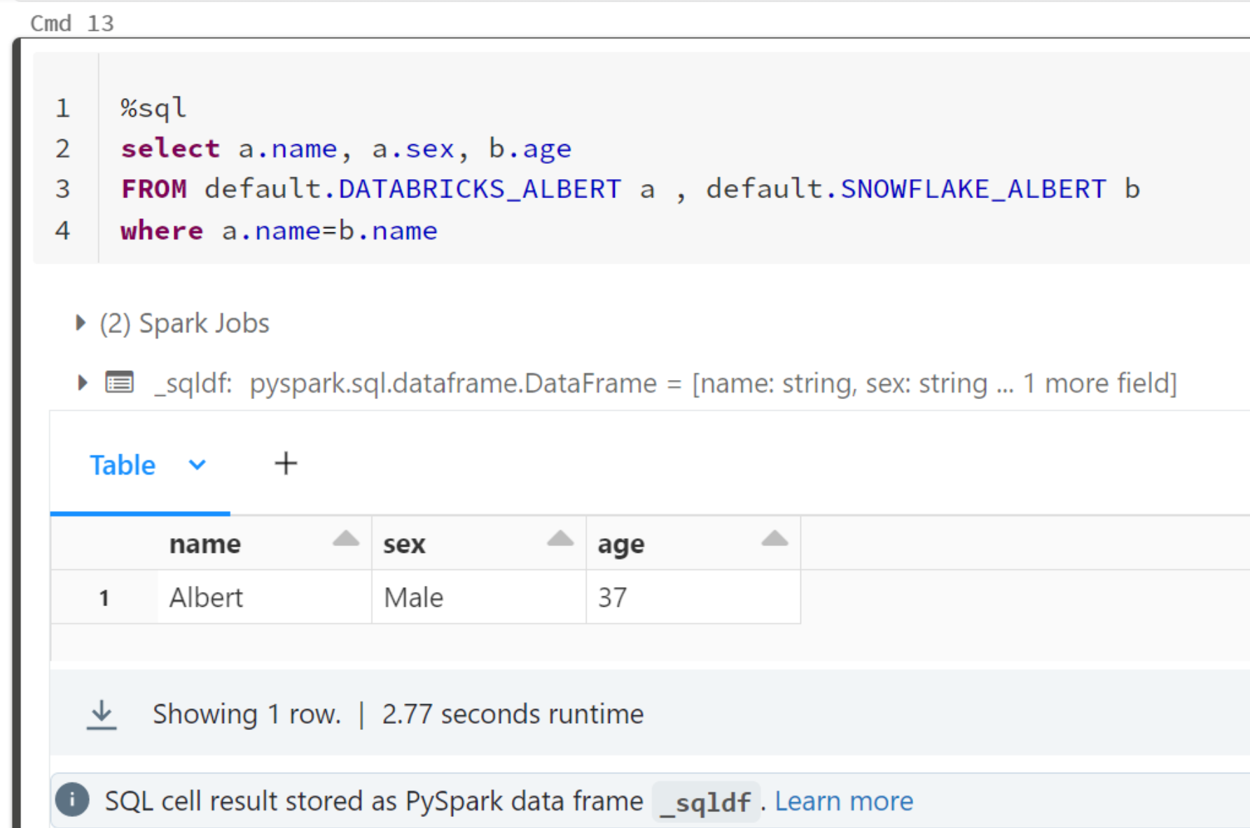This screenshot has height=828, width=1250.
Task: Open the Learn more link
Action: coord(844,800)
